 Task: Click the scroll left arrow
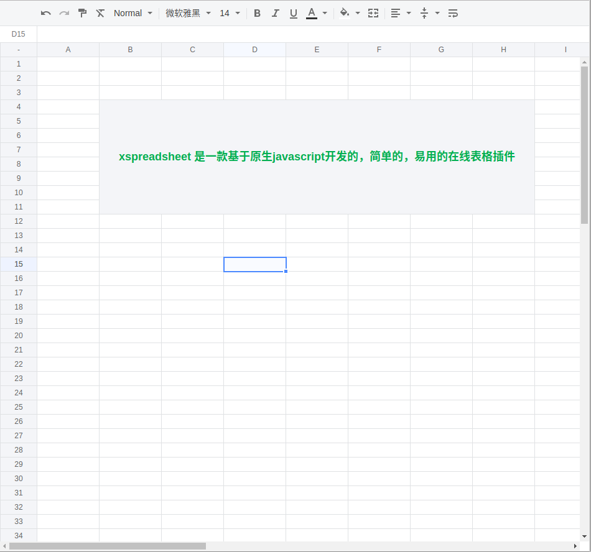tap(4, 546)
